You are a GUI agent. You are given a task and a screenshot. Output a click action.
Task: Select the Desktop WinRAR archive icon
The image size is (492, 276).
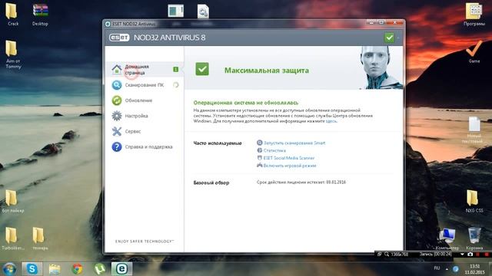(40, 15)
